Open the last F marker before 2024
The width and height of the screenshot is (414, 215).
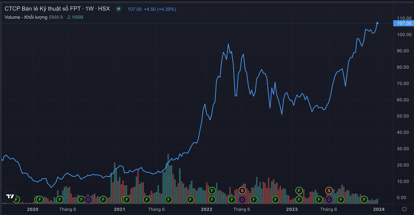tap(364, 200)
